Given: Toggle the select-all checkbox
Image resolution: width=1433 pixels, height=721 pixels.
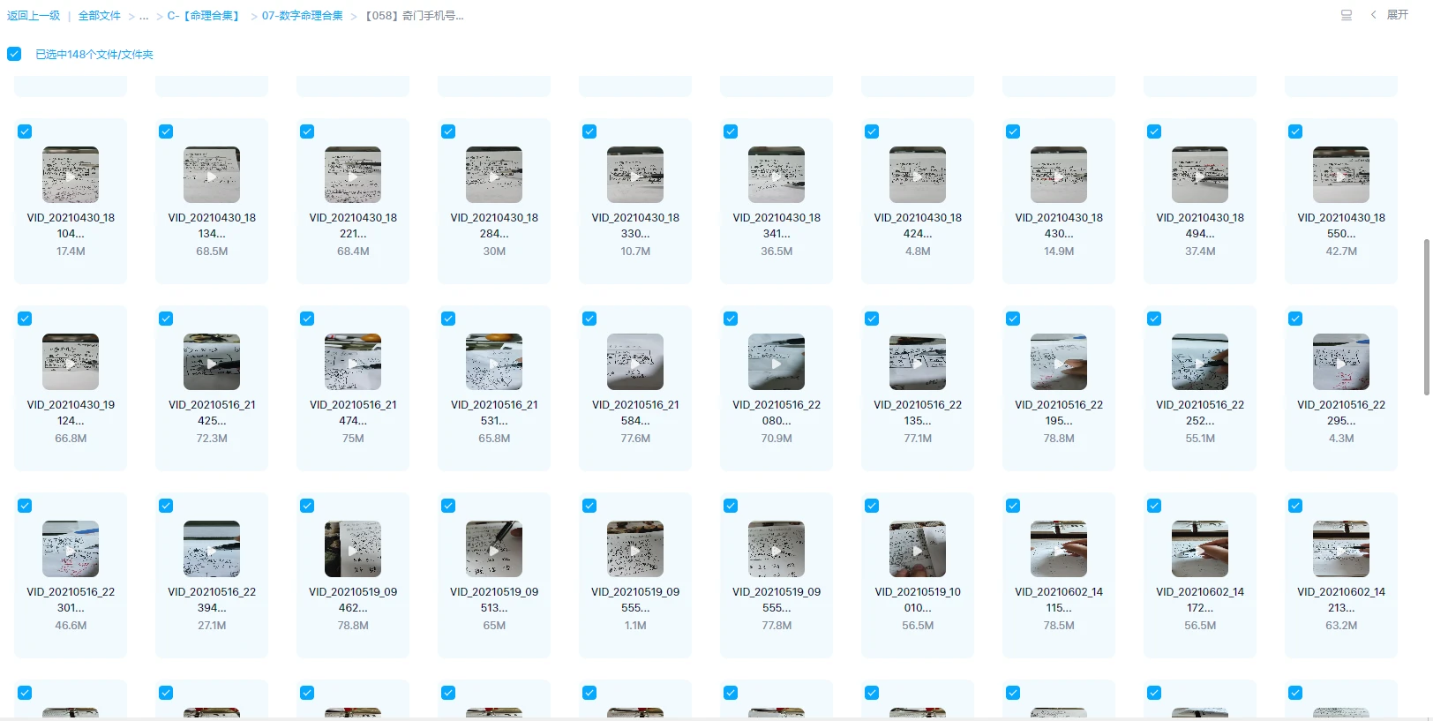Looking at the screenshot, I should (14, 54).
